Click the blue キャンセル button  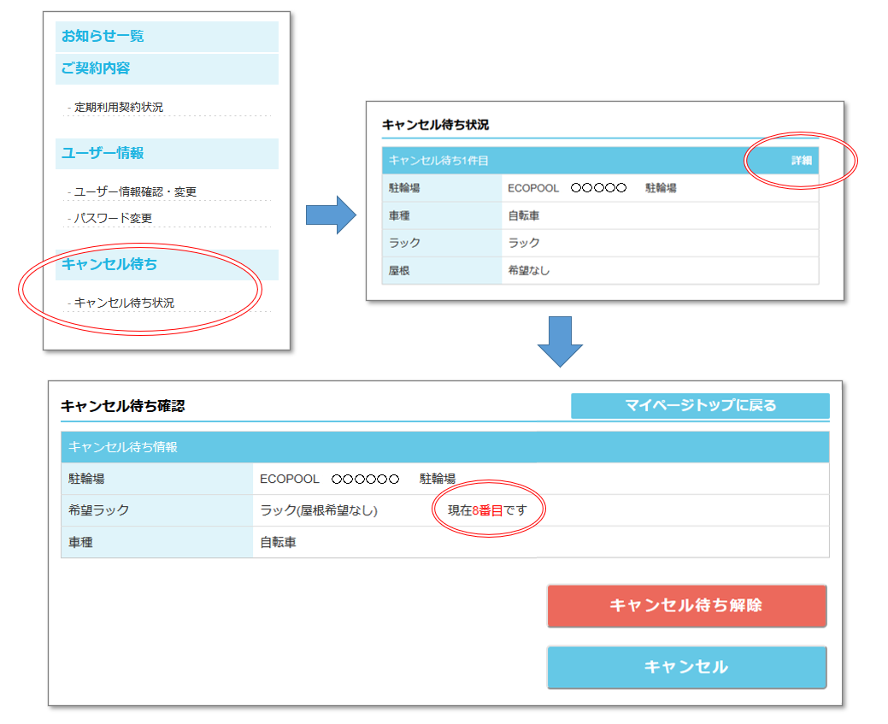(x=686, y=667)
